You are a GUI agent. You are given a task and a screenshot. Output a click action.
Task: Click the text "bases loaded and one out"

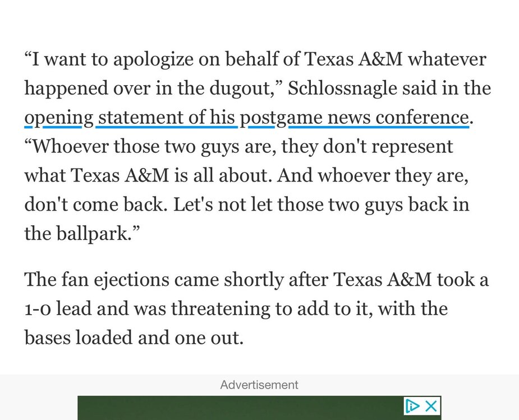134,337
